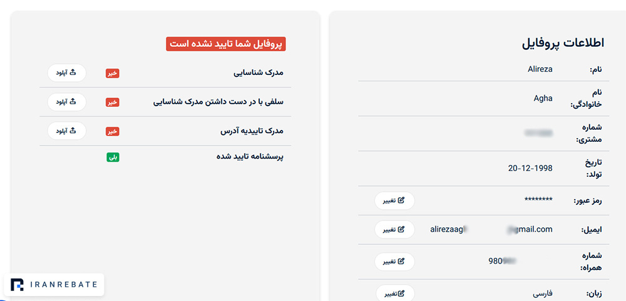Click green بلی badge for approved questionnaire

coord(113,157)
